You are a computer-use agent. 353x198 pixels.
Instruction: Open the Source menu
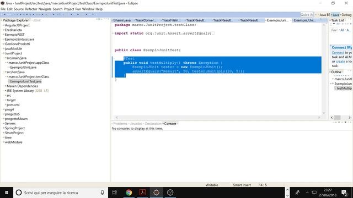pos(19,9)
